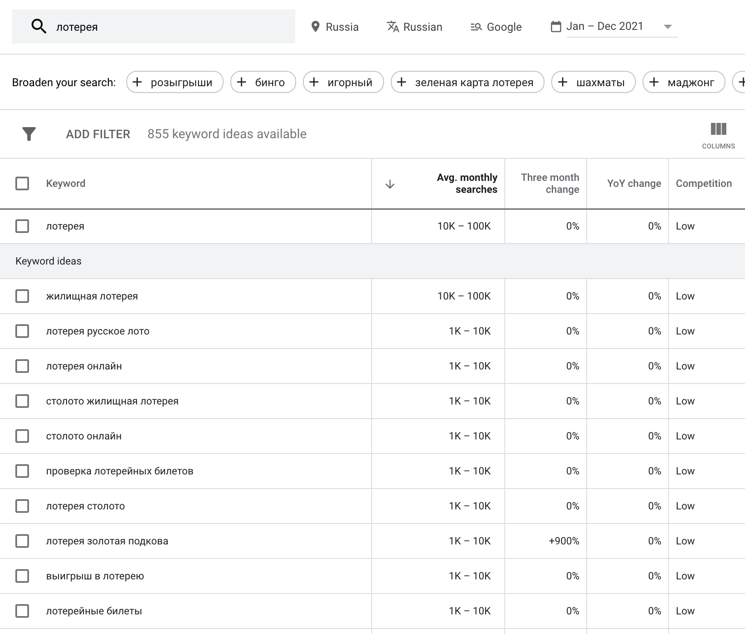Change the Russian language setting
Viewport: 745px width, 634px height.
point(414,27)
